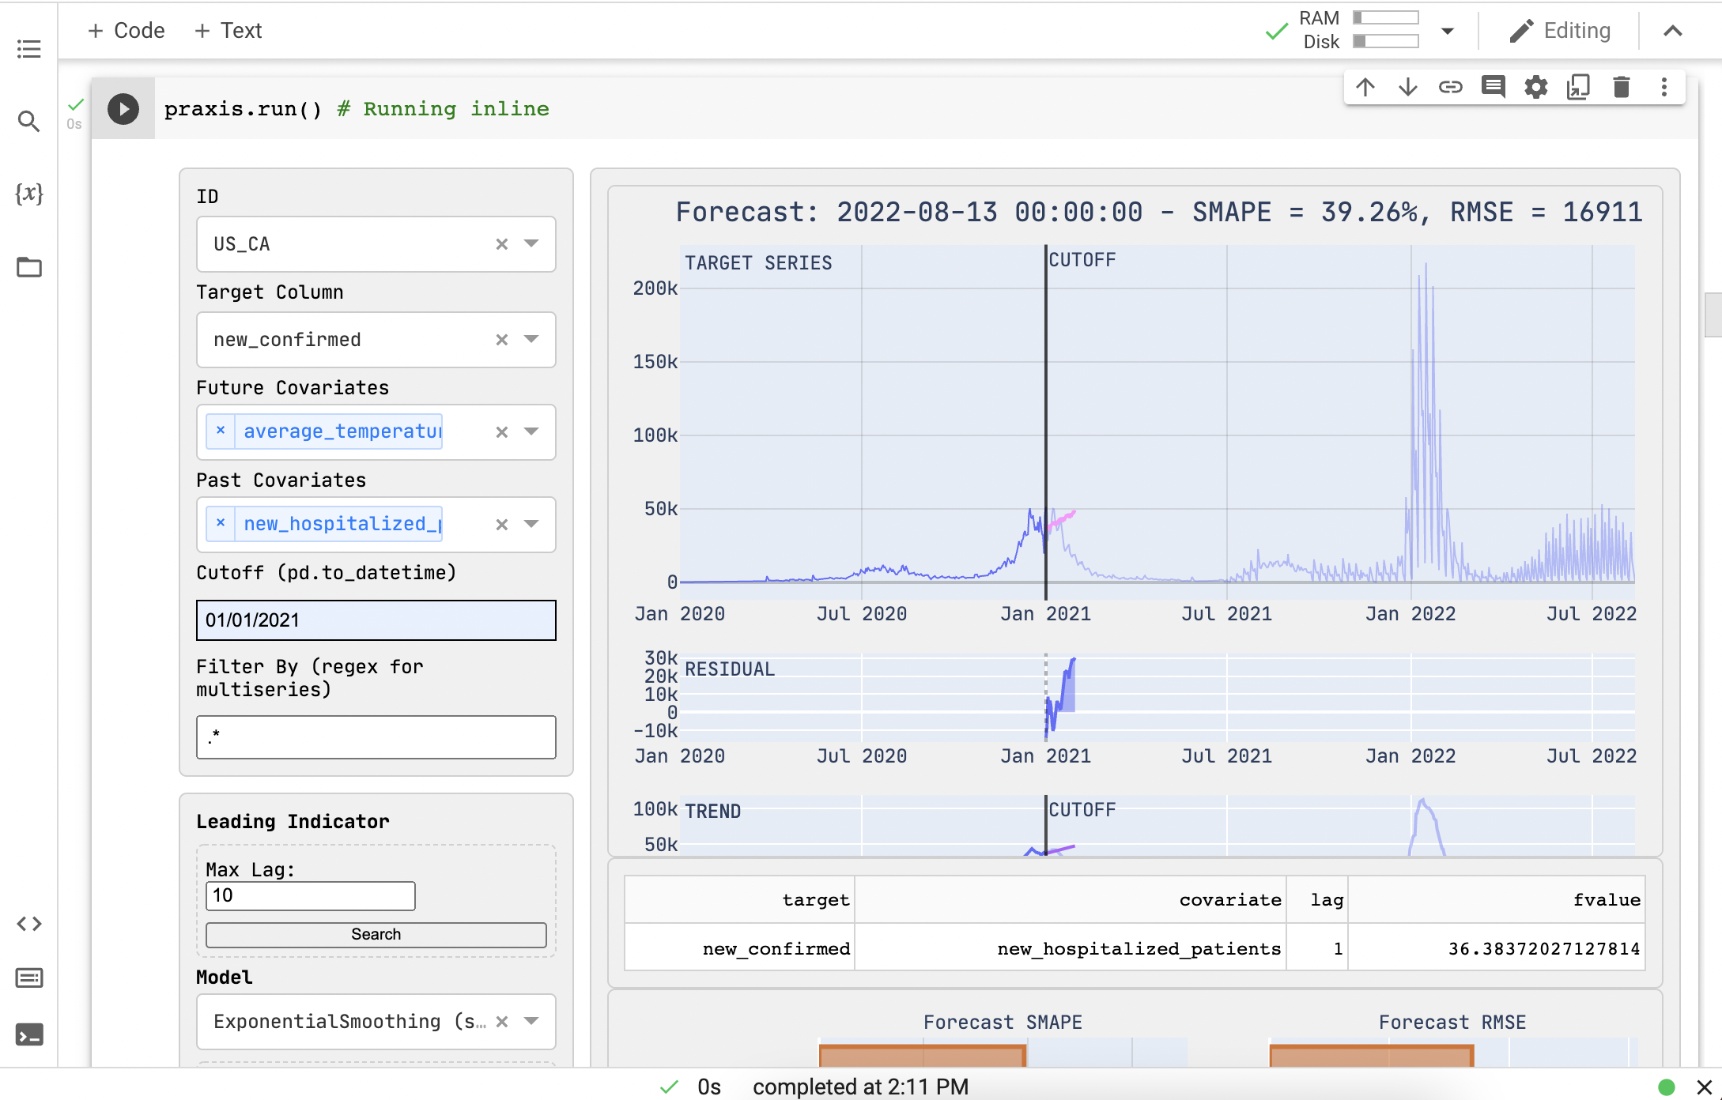
Task: Run the praxis.run() cell
Action: [x=123, y=109]
